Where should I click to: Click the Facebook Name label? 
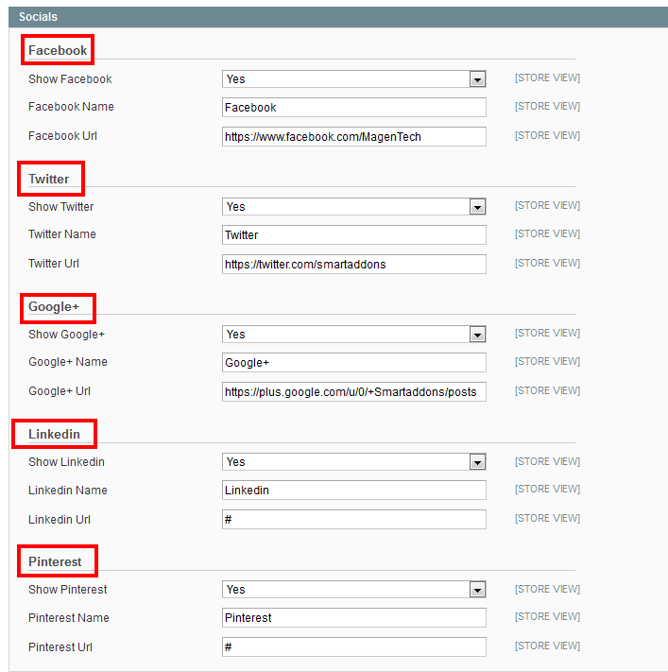point(71,106)
